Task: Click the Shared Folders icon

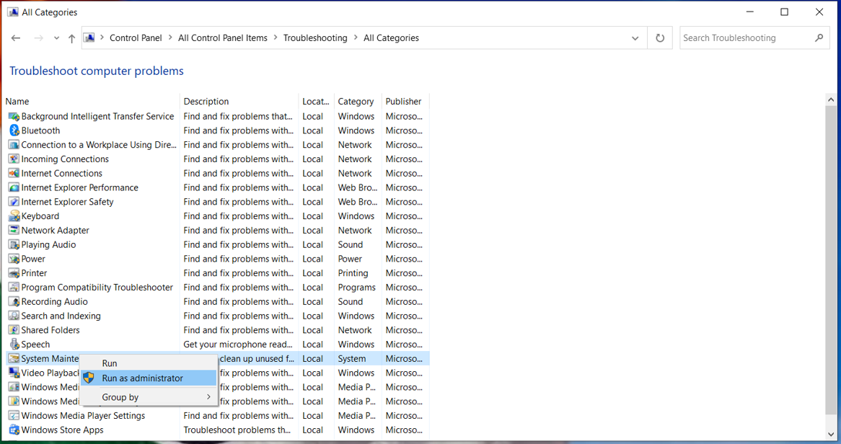Action: pyautogui.click(x=14, y=330)
